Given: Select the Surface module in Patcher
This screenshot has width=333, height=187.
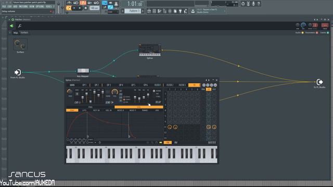Looking at the screenshot, I should pyautogui.click(x=20, y=45).
